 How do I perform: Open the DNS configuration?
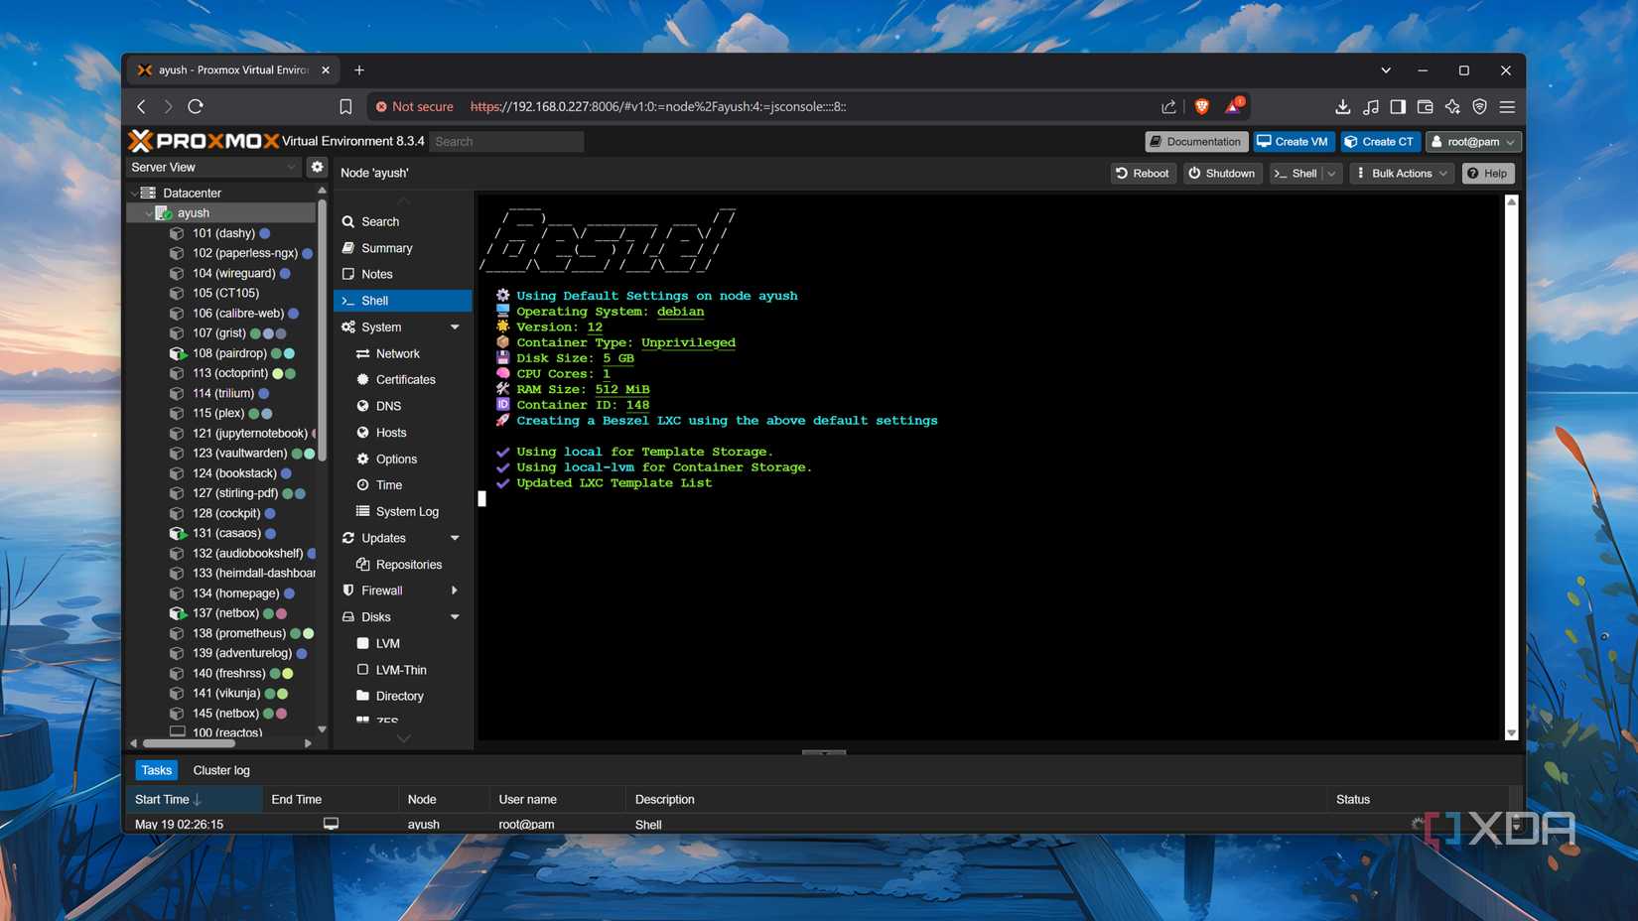point(387,406)
